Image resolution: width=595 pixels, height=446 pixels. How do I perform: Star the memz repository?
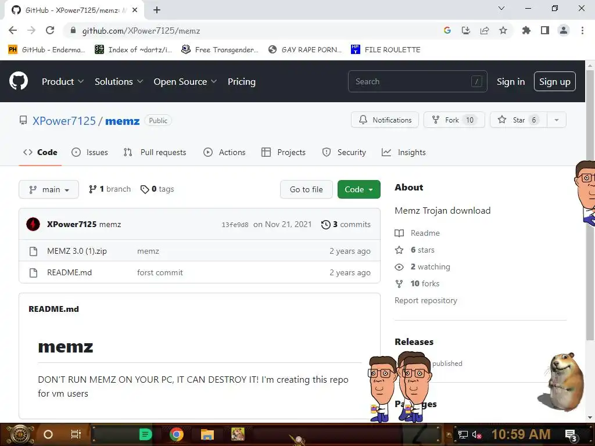click(518, 120)
